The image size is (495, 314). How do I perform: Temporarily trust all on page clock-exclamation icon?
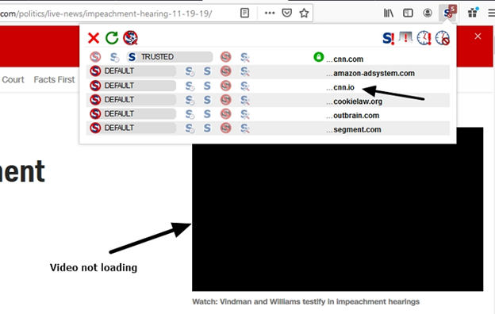click(x=424, y=38)
